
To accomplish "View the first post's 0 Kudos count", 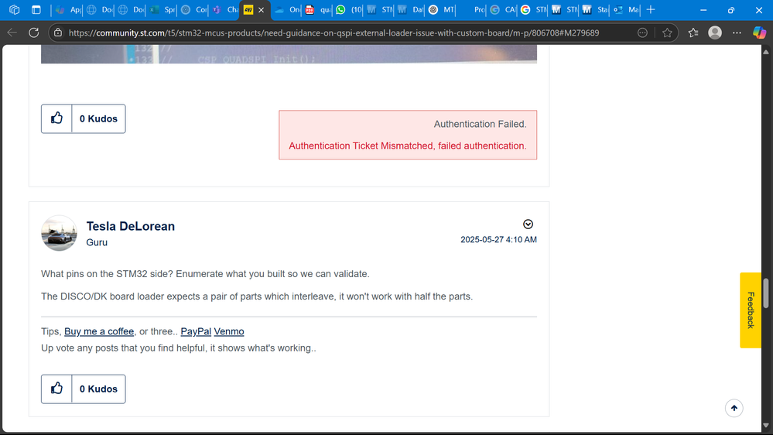I will (98, 119).
